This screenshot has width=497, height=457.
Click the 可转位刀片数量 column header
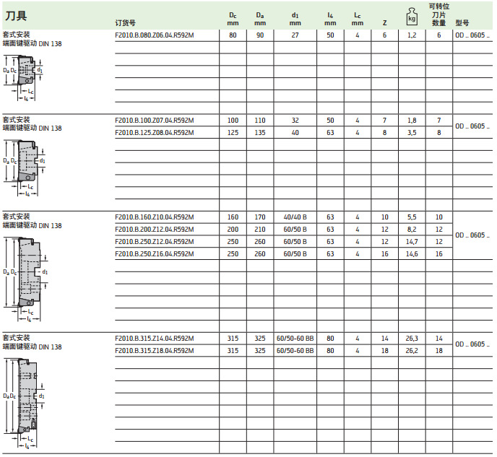[x=438, y=14]
